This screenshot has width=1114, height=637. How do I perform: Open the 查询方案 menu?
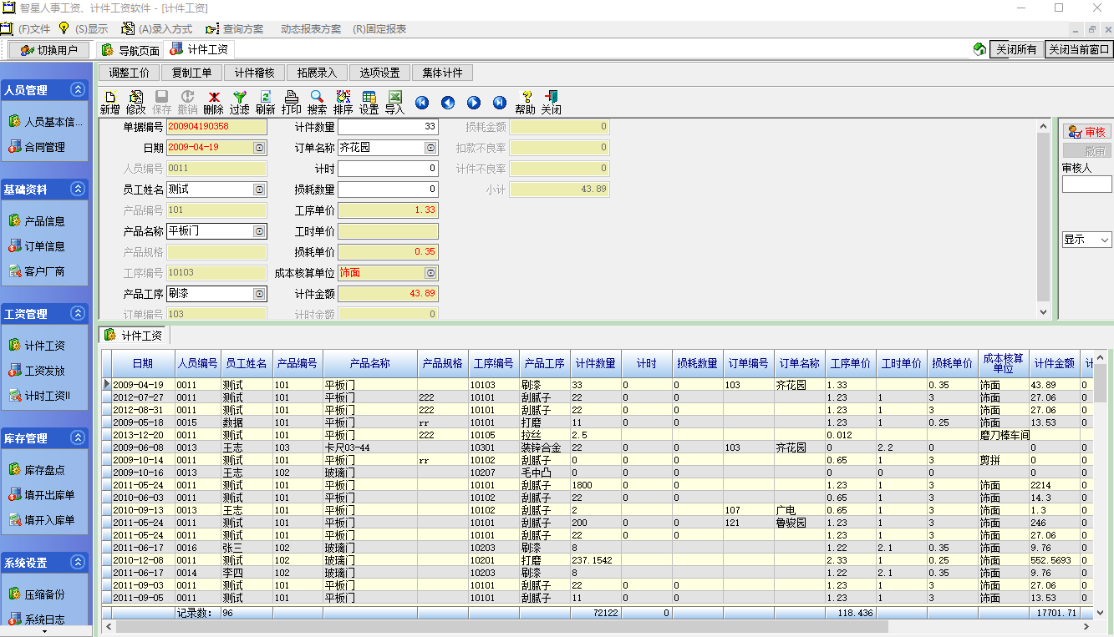[x=243, y=28]
